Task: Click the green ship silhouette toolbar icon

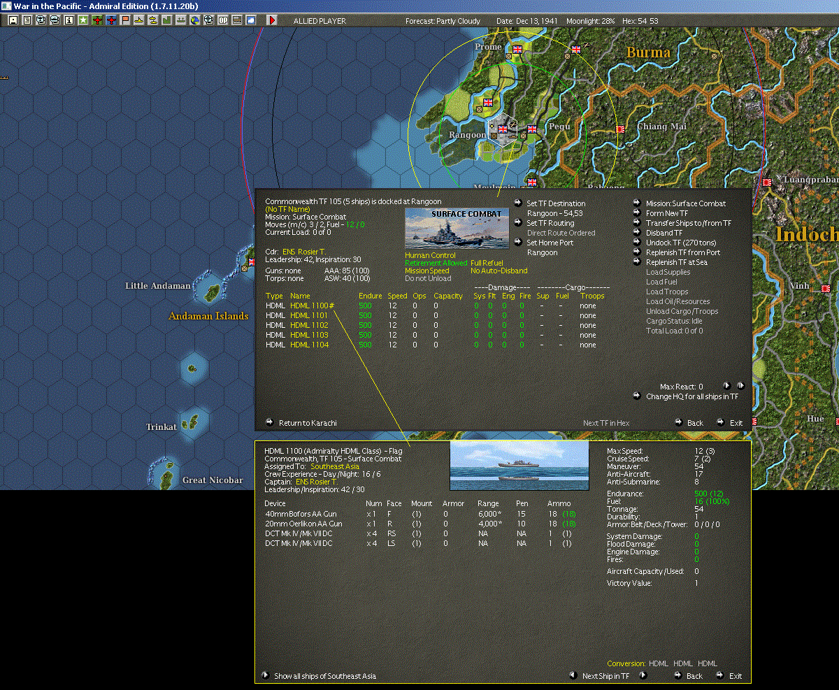Action: click(x=180, y=20)
